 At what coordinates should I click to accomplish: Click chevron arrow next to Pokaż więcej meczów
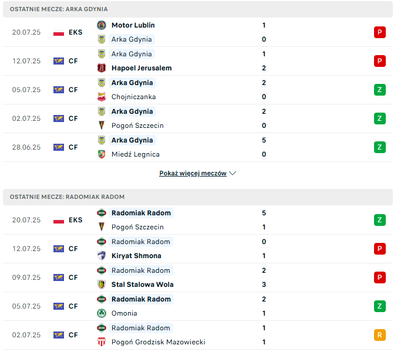(233, 173)
